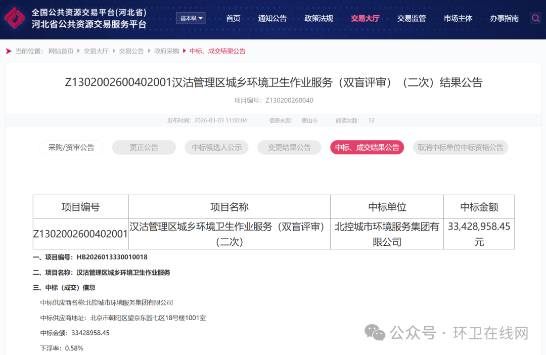Click the line 下浮率: 0.58%
The height and width of the screenshot is (355, 546).
[62, 348]
